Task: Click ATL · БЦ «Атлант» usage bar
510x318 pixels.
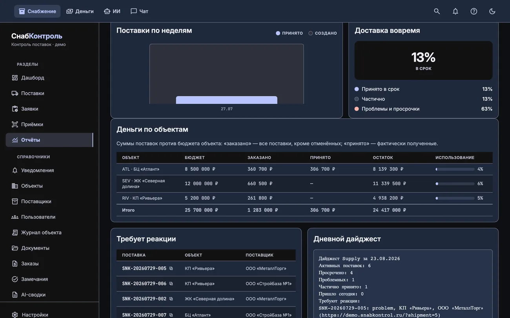Action: click(455, 169)
